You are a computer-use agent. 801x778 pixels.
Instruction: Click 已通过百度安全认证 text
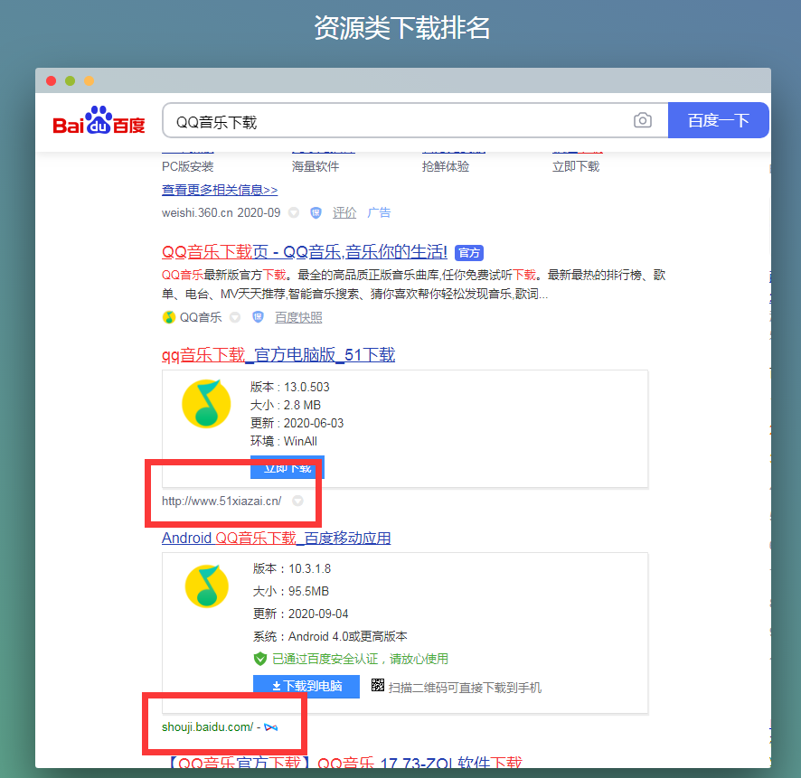pyautogui.click(x=360, y=659)
